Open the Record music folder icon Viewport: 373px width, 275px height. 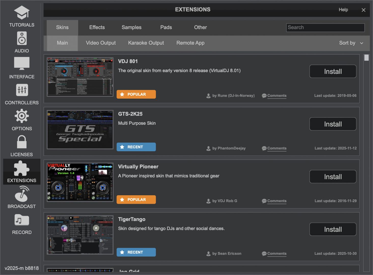[22, 220]
